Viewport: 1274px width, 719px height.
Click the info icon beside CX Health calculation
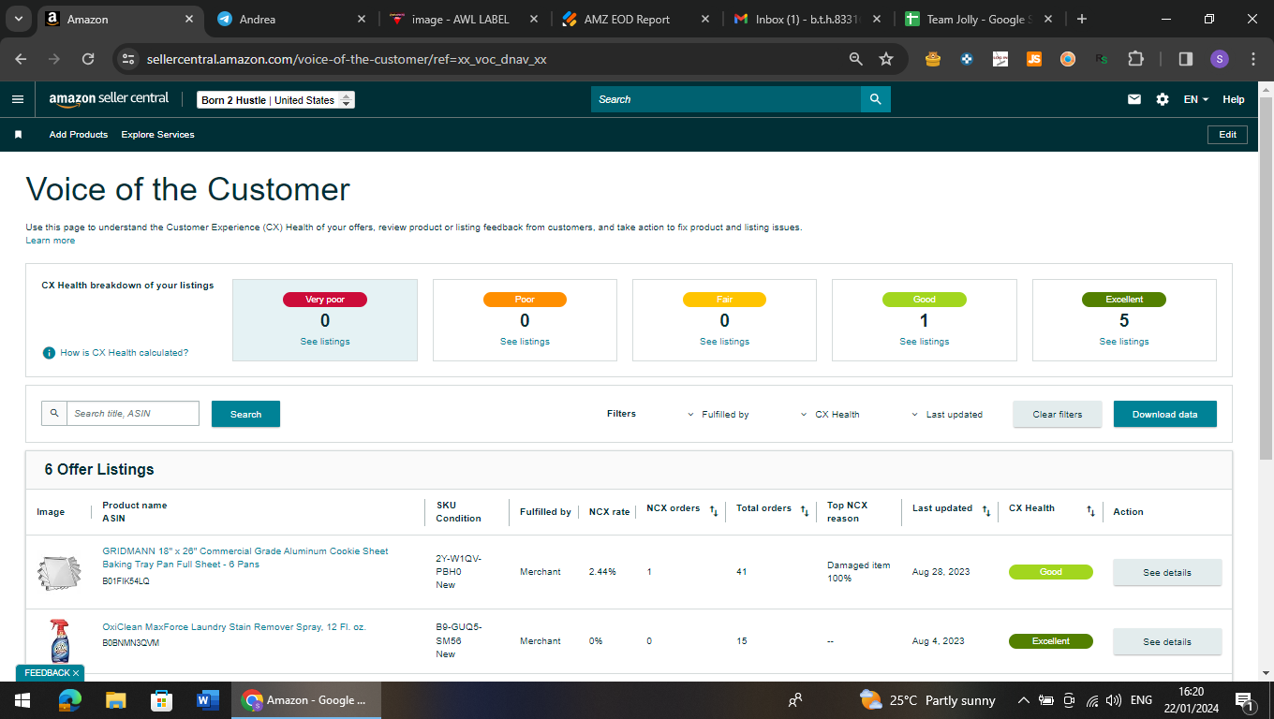point(49,353)
